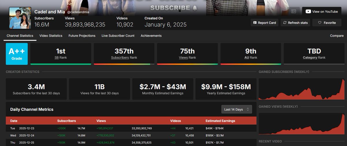Click the 11B views last 30 days card
The width and height of the screenshot is (347, 146).
click(x=99, y=89)
